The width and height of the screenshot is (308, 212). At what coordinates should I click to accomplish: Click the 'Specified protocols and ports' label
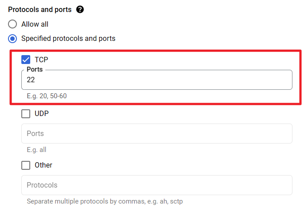pos(68,38)
